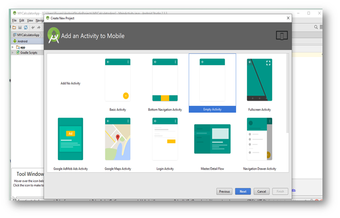The image size is (340, 218).
Task: Click the Fullscreen Activity label
Action: pyautogui.click(x=259, y=110)
